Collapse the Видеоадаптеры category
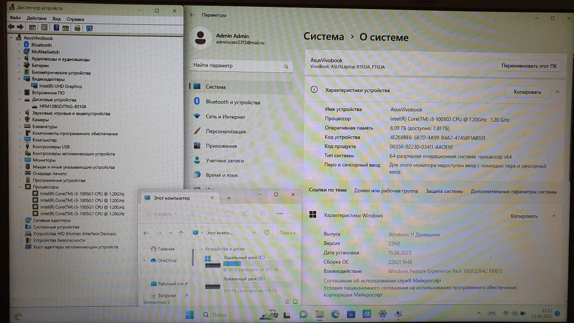 [20, 79]
